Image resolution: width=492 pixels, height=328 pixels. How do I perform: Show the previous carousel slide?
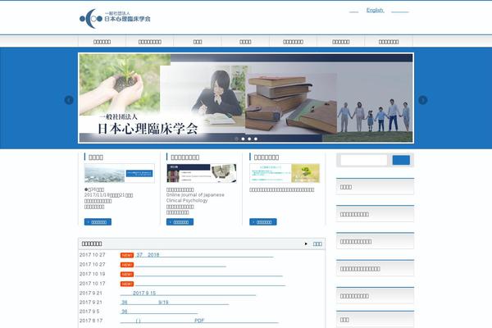69,100
